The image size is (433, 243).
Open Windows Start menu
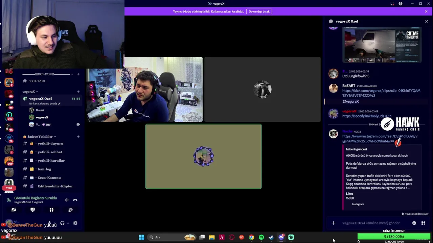141,237
